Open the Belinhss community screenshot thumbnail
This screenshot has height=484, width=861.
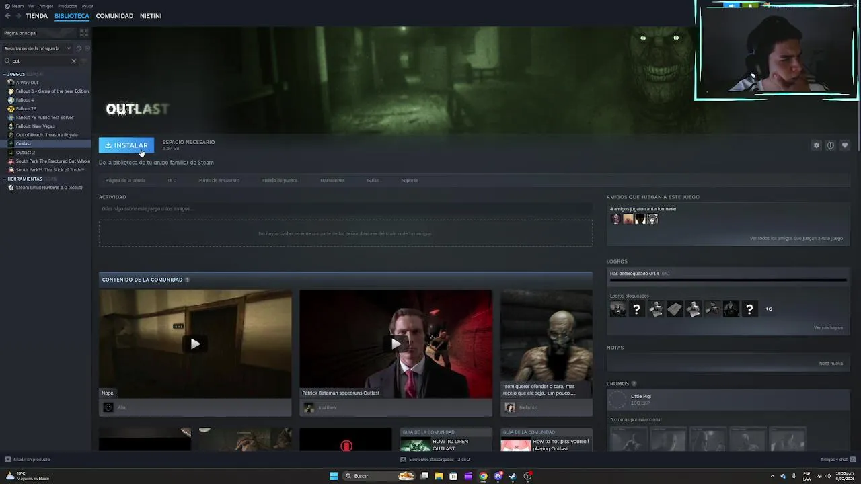click(546, 344)
